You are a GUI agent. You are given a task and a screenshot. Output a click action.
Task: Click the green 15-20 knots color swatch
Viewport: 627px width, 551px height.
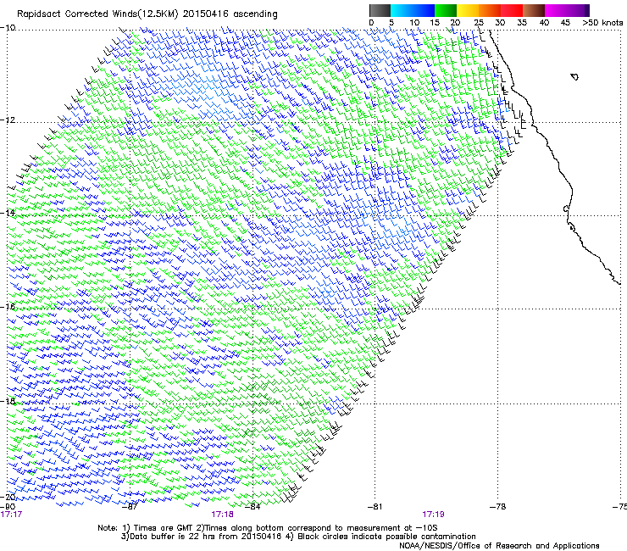(x=446, y=10)
